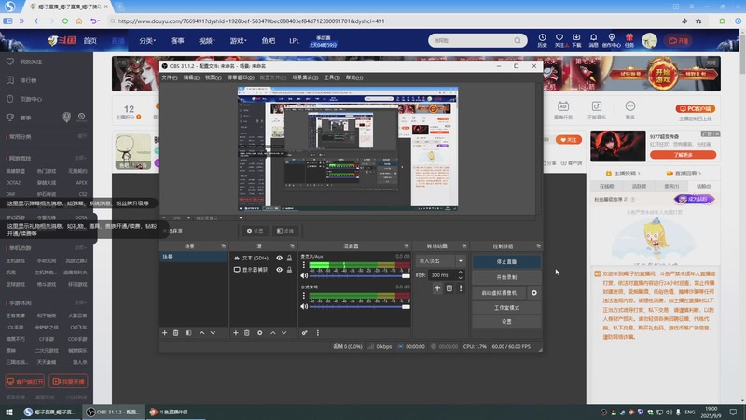Pop out the OBS scenes dock
The height and width of the screenshot is (420, 746).
coord(223,246)
